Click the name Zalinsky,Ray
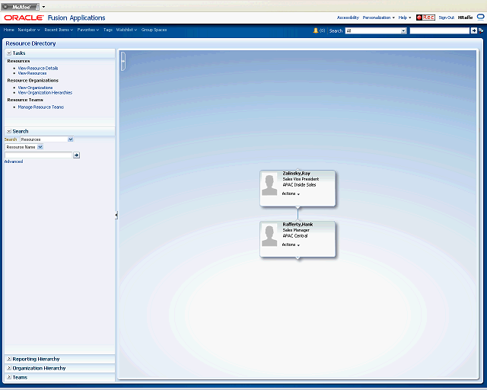The image size is (487, 390). pyautogui.click(x=296, y=174)
